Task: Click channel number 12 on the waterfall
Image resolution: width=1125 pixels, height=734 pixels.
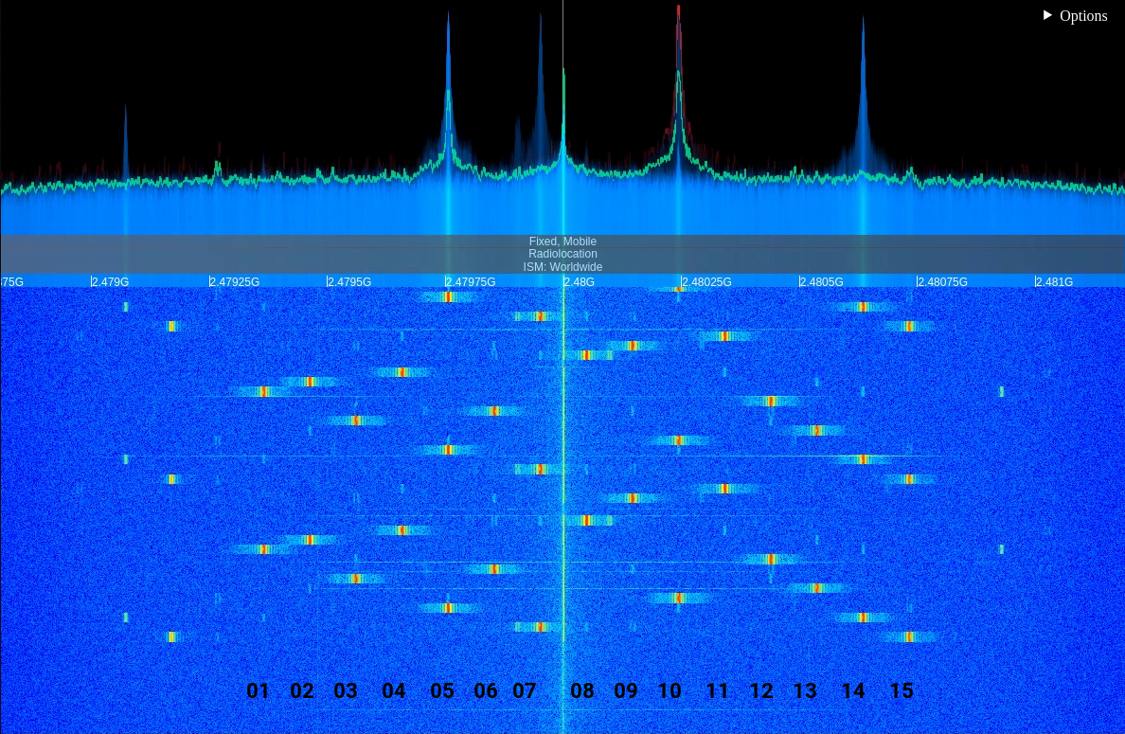Action: coord(761,691)
